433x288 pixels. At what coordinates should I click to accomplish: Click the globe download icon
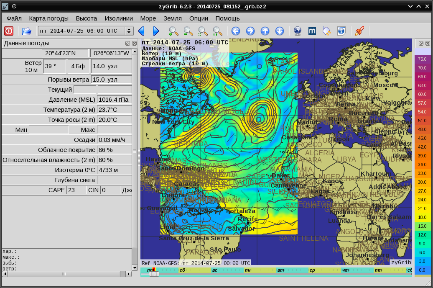tap(298, 31)
